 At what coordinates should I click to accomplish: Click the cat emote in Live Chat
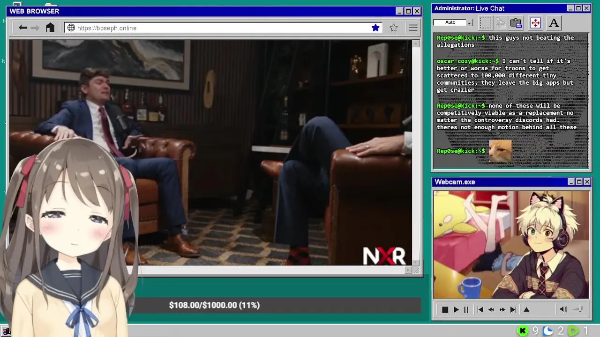point(500,152)
